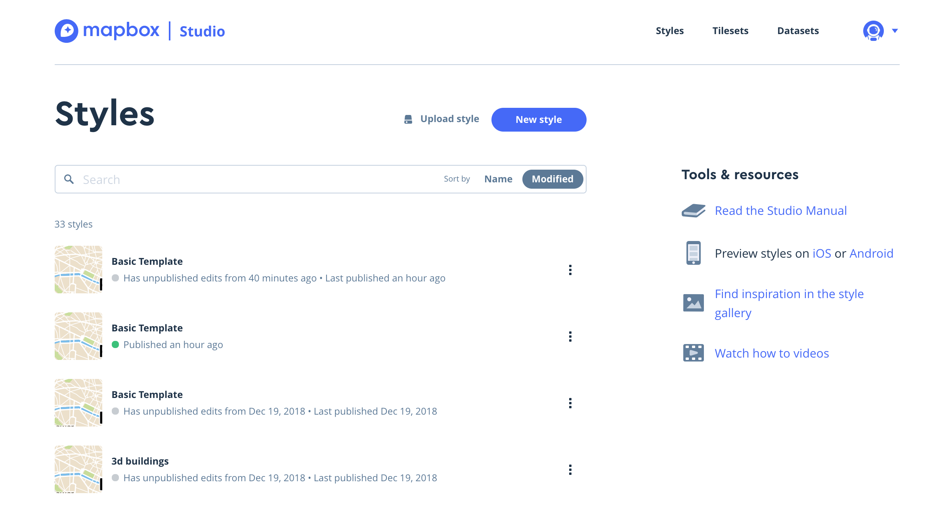
Task: Click the three-dot menu icon for Basic Template unpublished
Action: click(570, 270)
